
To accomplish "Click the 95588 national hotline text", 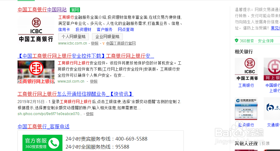I will pos(122,147).
